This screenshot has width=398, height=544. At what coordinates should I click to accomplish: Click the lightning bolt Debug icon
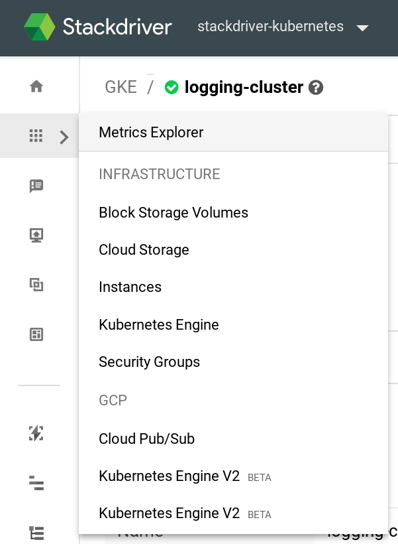36,433
